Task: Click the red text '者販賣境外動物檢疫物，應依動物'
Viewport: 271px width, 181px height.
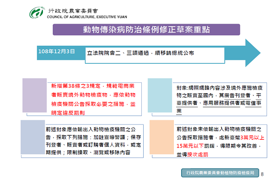Action: pos(93,95)
